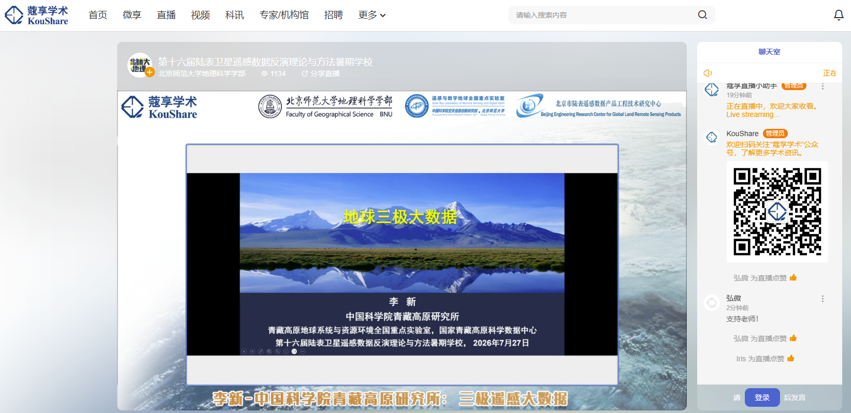Screen dimensions: 851x413
Task: Go to the 首页 nav item
Action: [x=98, y=15]
